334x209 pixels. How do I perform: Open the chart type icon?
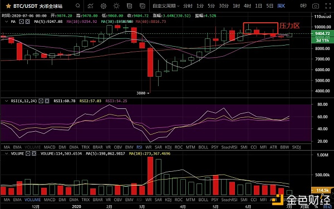point(90,6)
